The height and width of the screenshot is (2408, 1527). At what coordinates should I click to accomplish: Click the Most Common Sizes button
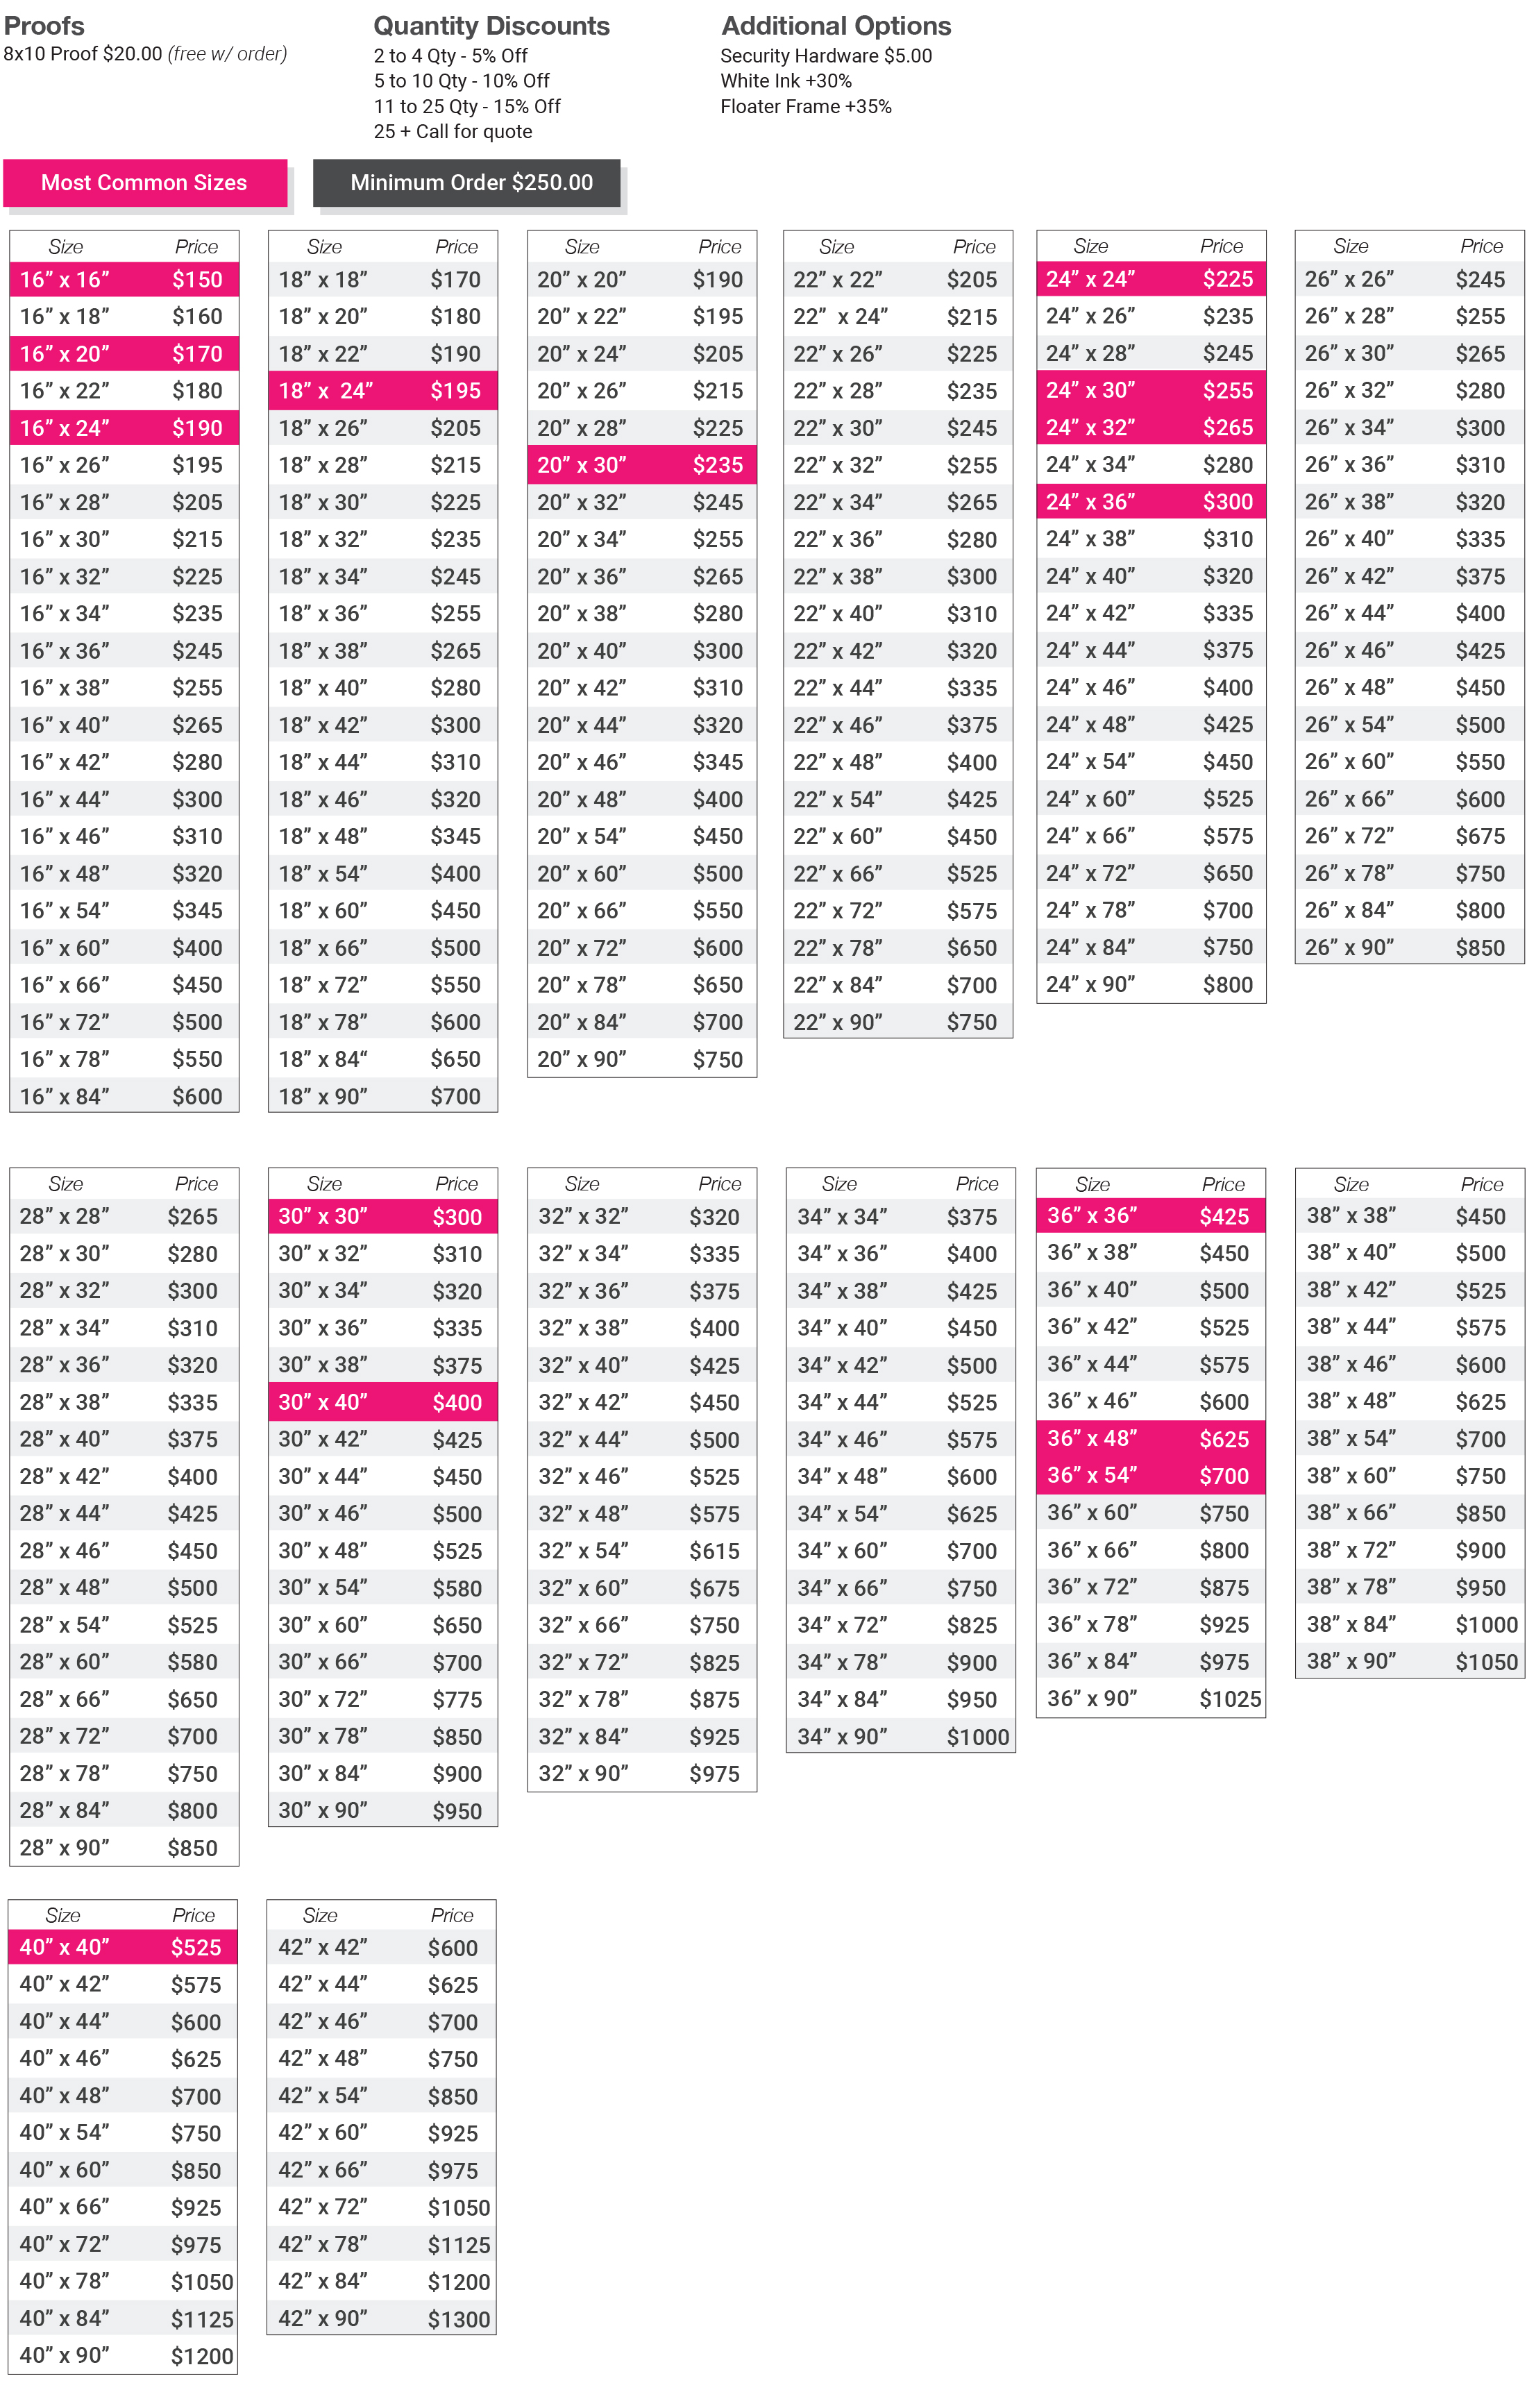(x=144, y=183)
